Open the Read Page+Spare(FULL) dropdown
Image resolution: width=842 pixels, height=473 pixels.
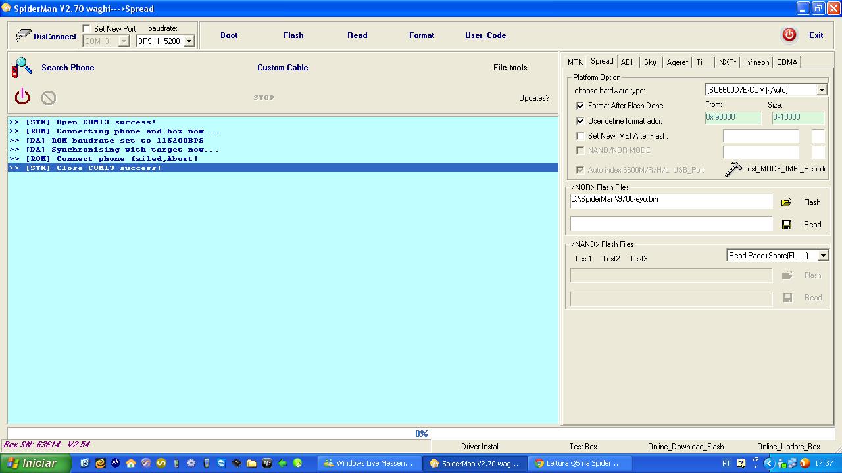point(822,256)
